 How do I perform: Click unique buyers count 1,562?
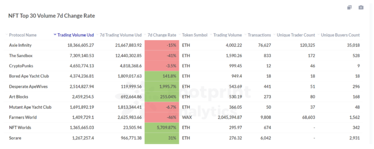354,117
